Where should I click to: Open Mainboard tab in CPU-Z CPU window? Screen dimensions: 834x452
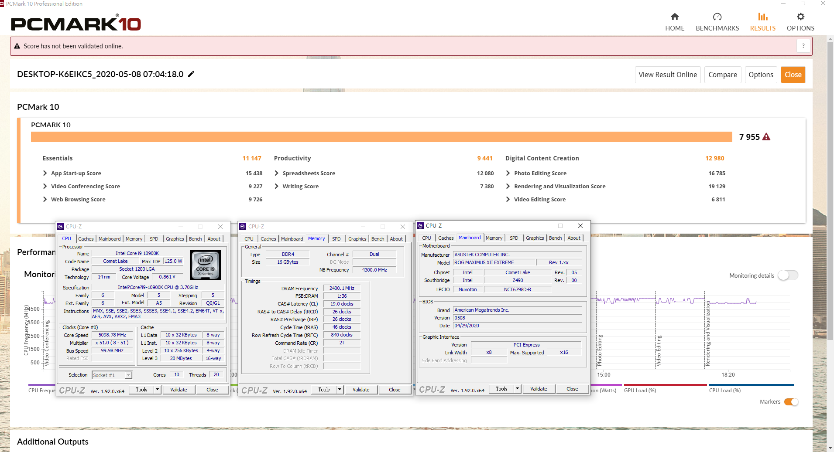click(x=110, y=239)
